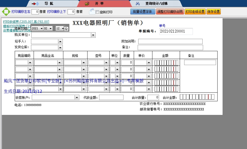
Task: Click the binoculars icon on query tab
Action: (x=137, y=4)
